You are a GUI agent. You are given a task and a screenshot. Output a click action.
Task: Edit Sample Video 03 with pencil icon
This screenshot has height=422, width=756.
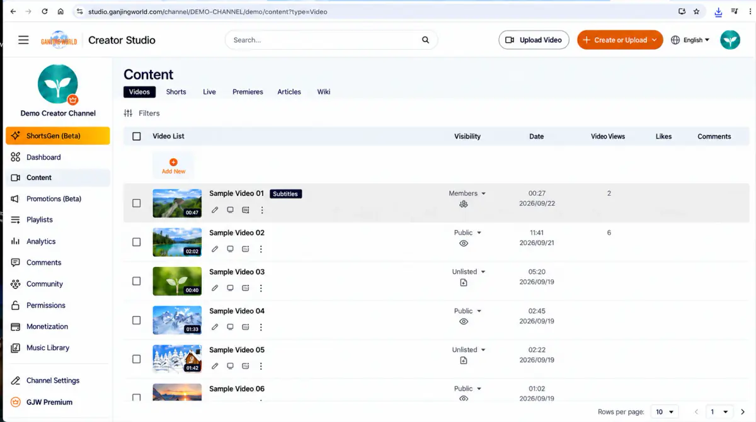click(215, 288)
